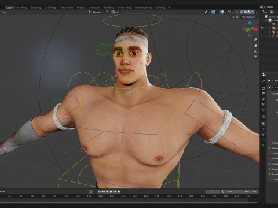
Task: Select material preview viewport shading
Action: pyautogui.click(x=249, y=12)
